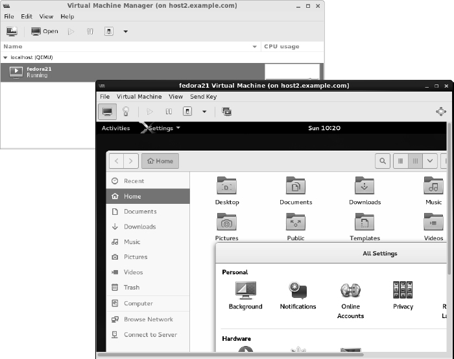Click the pause button in Virtual Machine Manager
Viewport: 454px width, 359px height.
(x=90, y=31)
